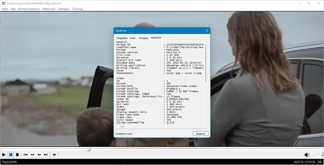
Task: Click the Play button
Action: pos(4,154)
